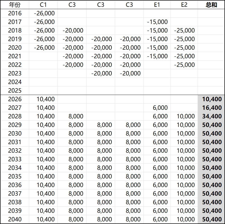
Task: Click the 50,400 total in row 2029
Action: tap(212, 125)
